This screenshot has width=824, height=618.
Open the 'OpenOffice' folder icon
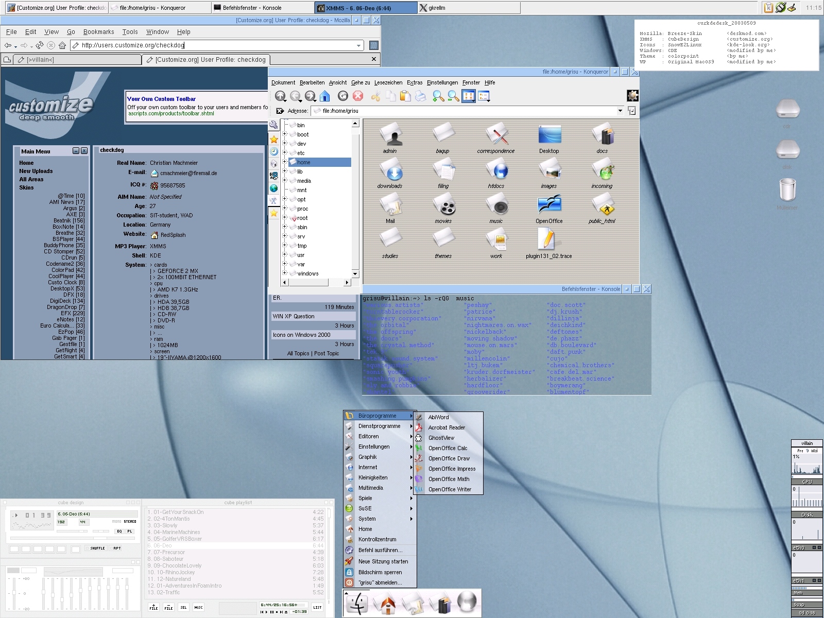click(x=549, y=209)
